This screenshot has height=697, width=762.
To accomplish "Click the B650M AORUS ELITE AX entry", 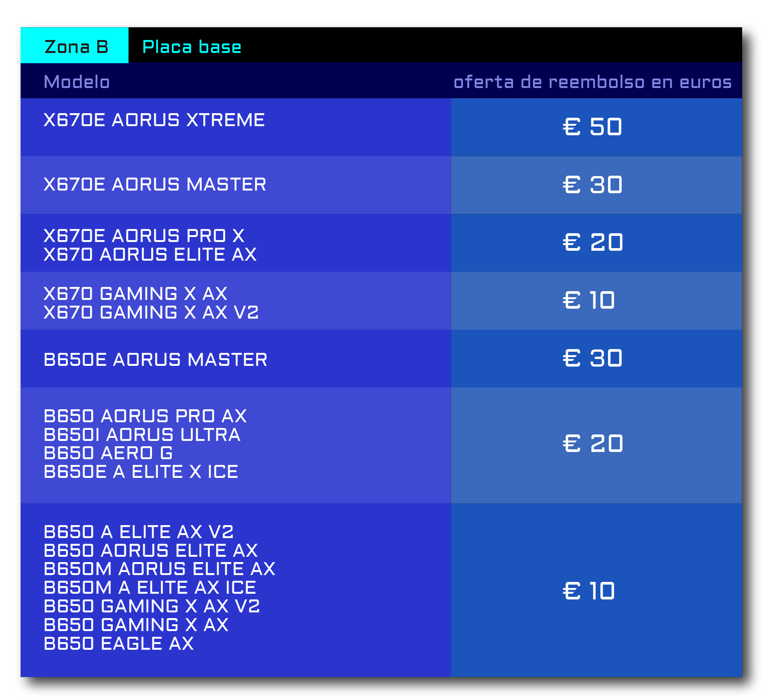I will tap(159, 569).
